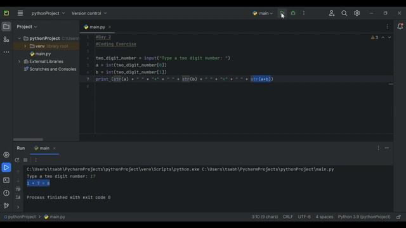Collapse the pythonProject root folder
The width and height of the screenshot is (406, 228).
click(x=19, y=38)
